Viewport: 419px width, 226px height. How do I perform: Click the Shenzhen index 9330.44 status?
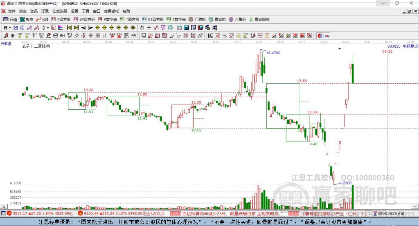click(x=111, y=213)
